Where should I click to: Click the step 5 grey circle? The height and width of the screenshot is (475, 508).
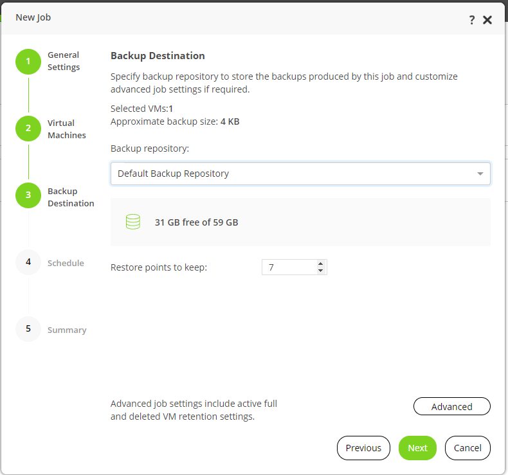28,328
